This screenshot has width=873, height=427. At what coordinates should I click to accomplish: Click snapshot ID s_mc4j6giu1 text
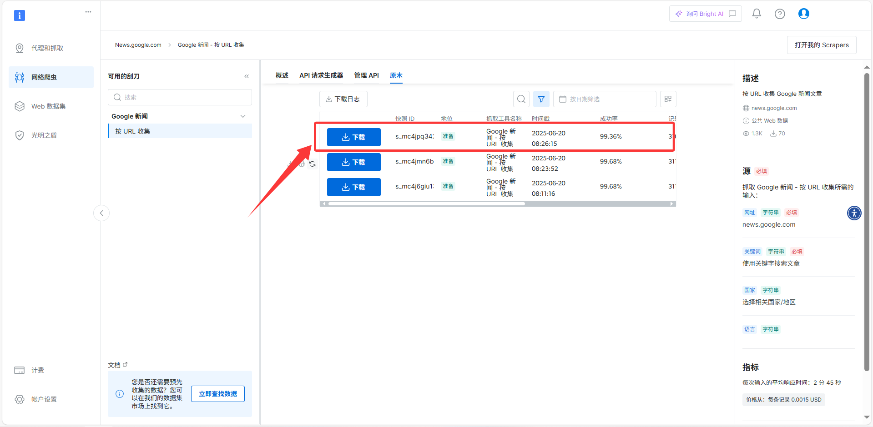[x=414, y=186]
